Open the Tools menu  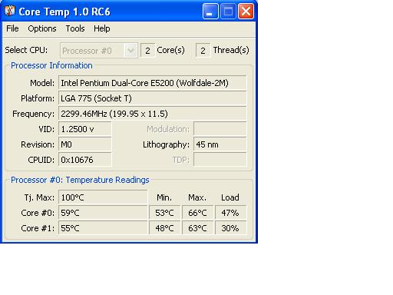tap(75, 28)
